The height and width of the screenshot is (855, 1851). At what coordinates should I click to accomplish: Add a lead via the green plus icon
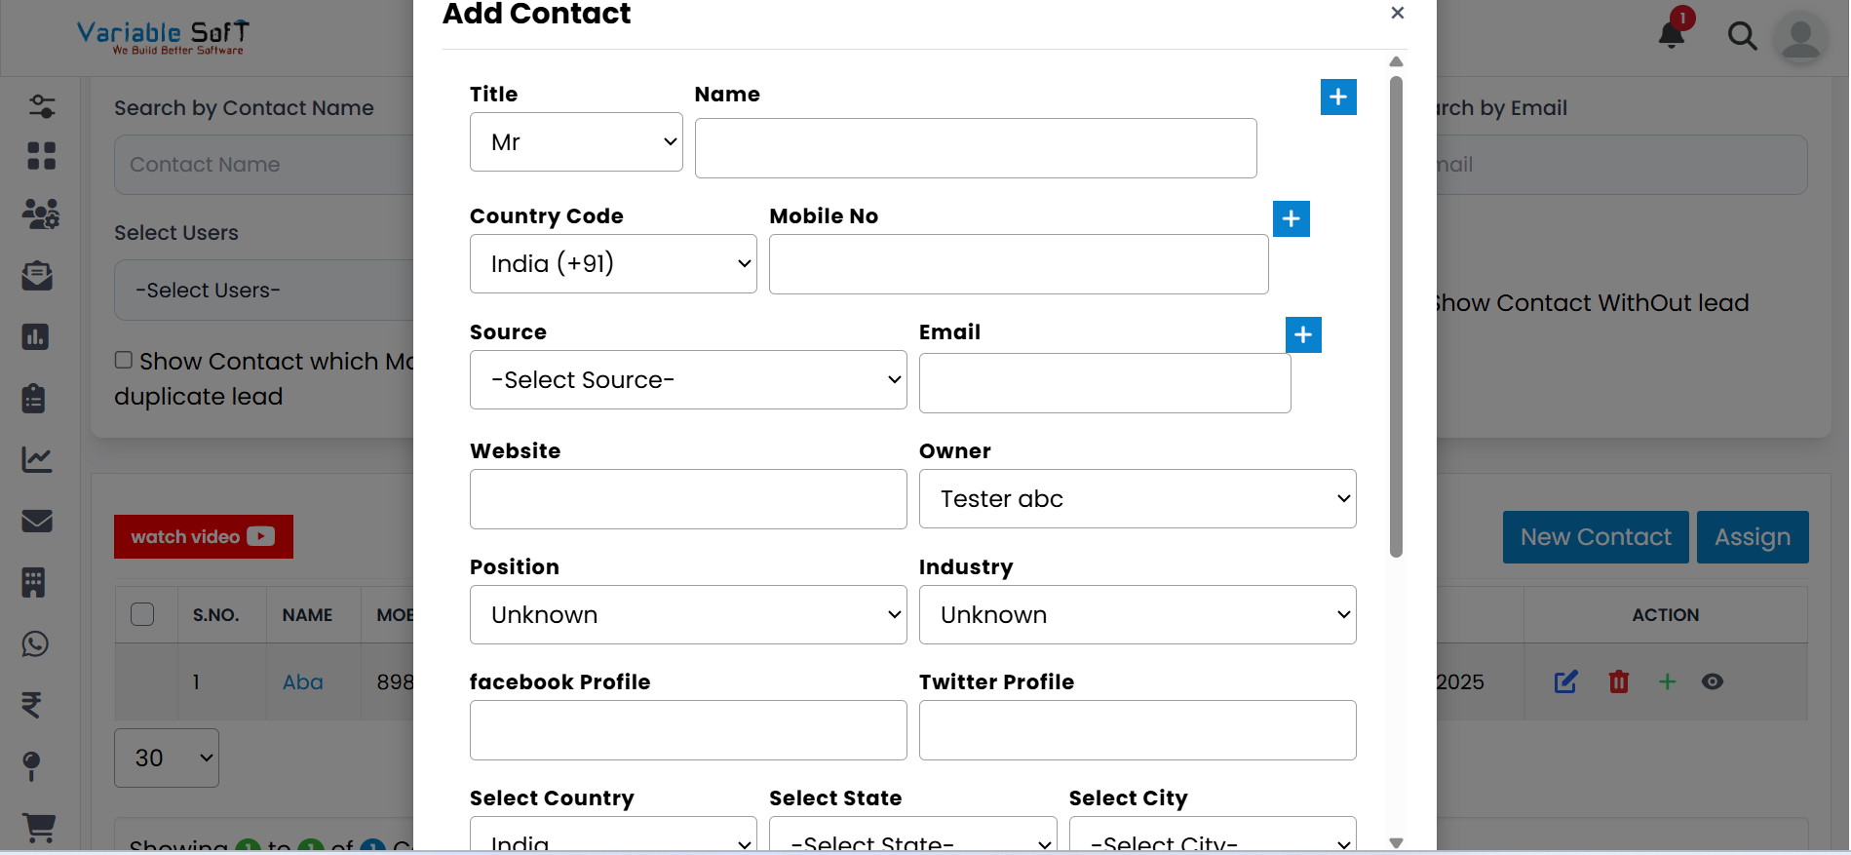pos(1668,681)
